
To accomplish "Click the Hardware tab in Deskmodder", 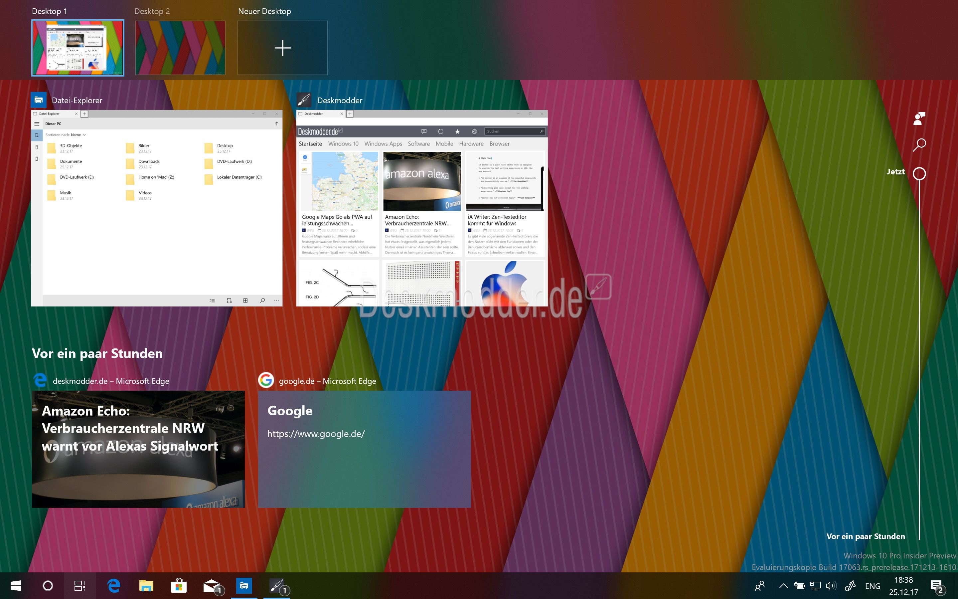I will (x=471, y=144).
